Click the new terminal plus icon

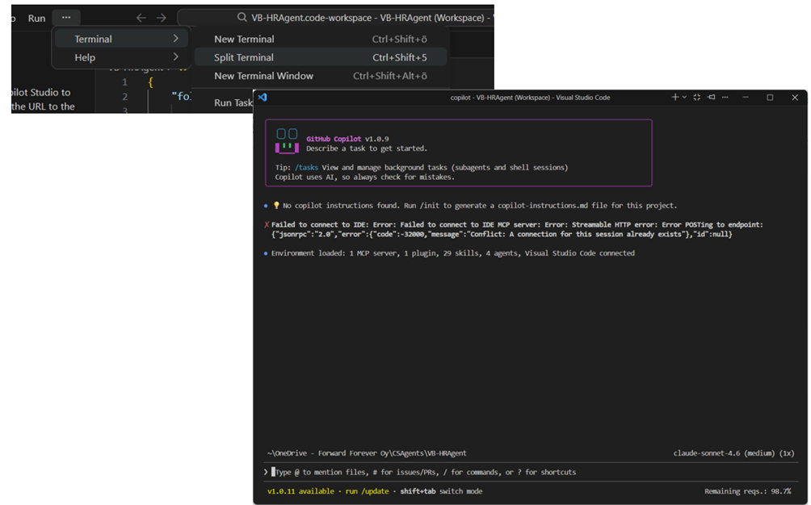pyautogui.click(x=675, y=98)
